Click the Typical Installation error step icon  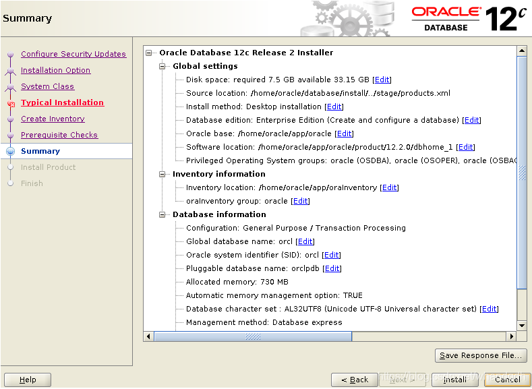(11, 103)
